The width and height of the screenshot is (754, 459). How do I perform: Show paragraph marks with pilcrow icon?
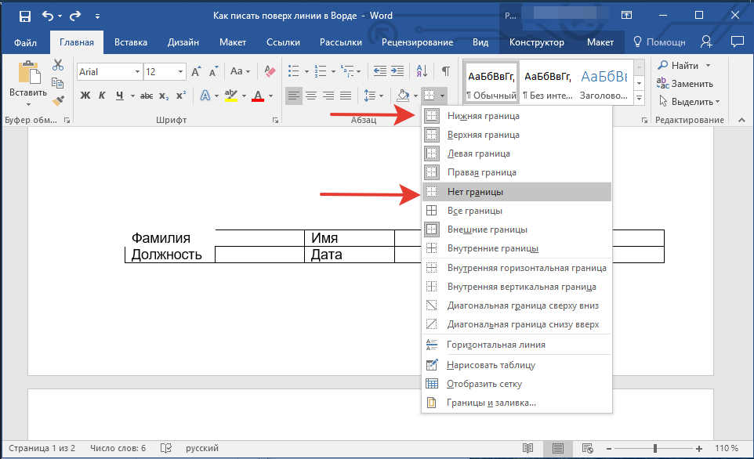coord(445,71)
